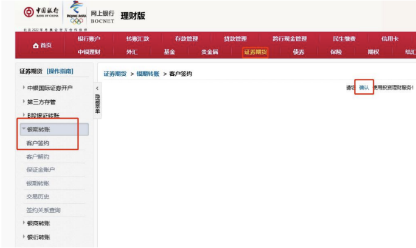Collapse the sidebar with 隐藏菜单 arrow
The image size is (416, 248).
tap(97, 90)
